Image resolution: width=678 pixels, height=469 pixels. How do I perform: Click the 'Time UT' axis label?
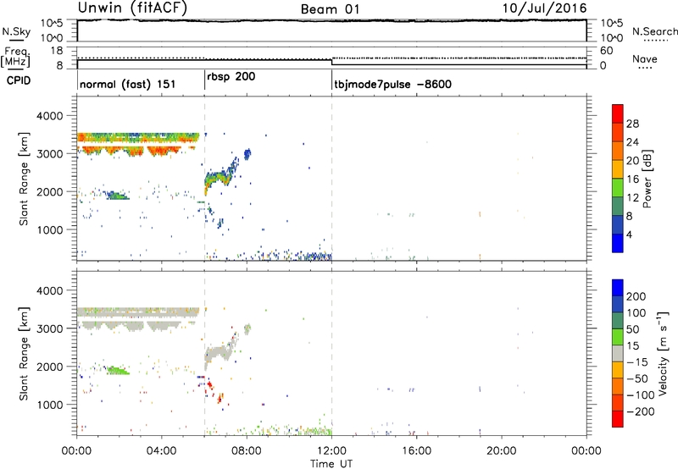coord(331,464)
